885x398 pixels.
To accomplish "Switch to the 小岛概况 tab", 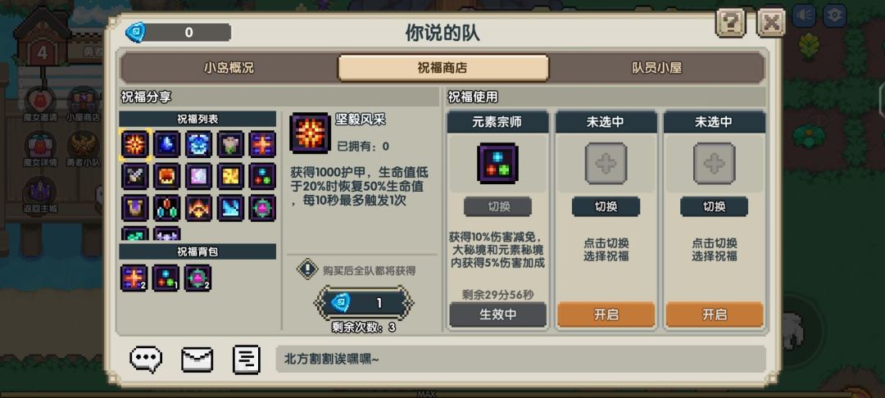I will (229, 68).
